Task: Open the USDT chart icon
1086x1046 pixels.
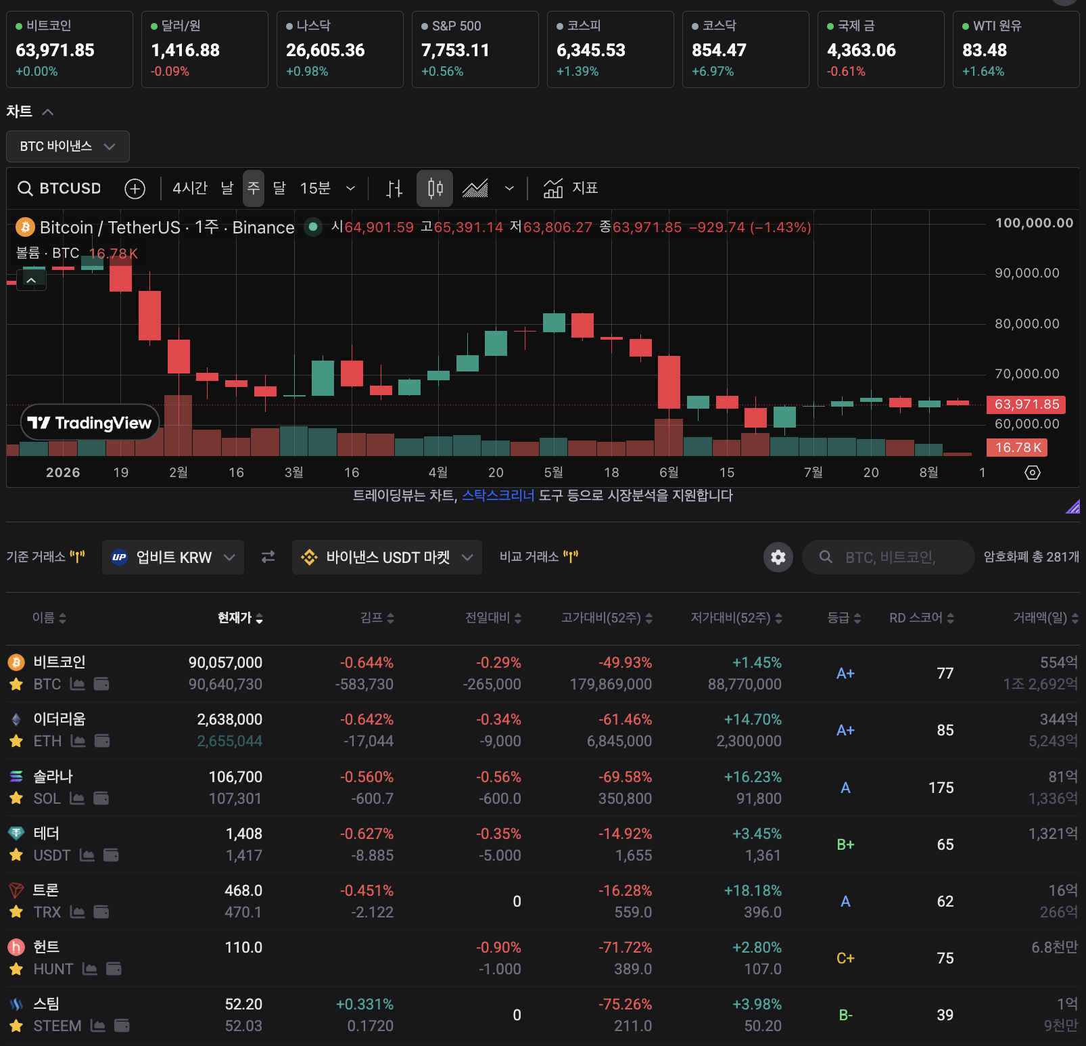Action: [87, 855]
